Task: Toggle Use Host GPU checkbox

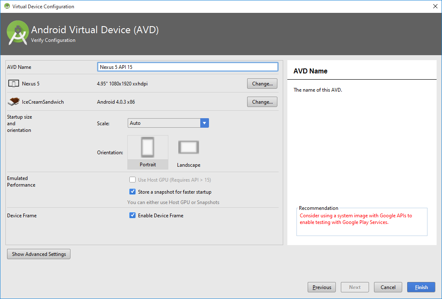Action: coord(132,180)
